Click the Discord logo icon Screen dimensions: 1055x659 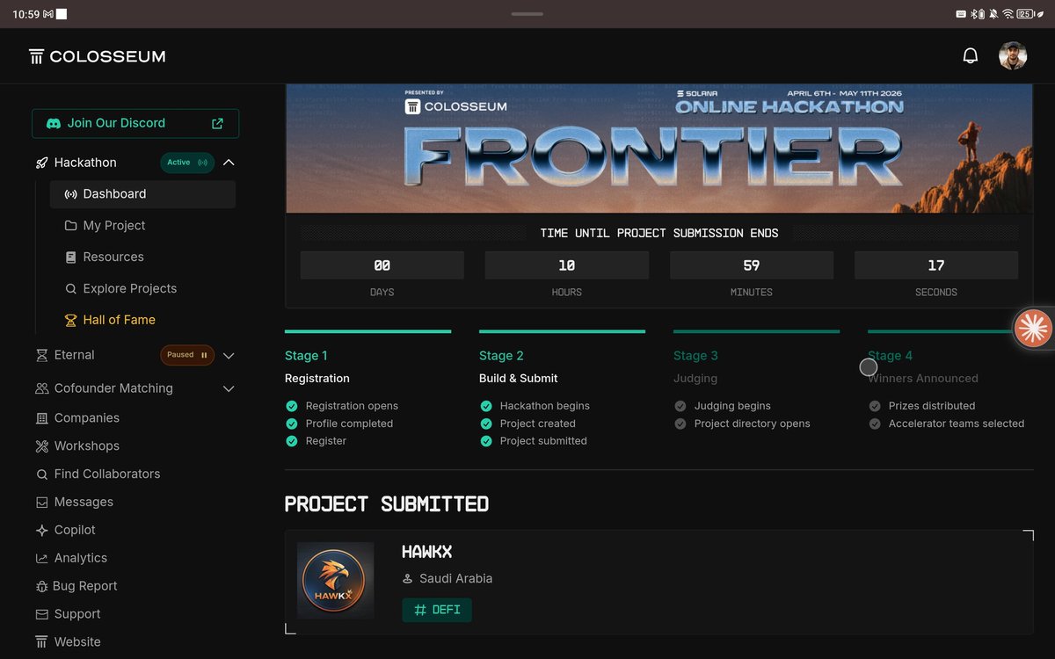tap(53, 123)
